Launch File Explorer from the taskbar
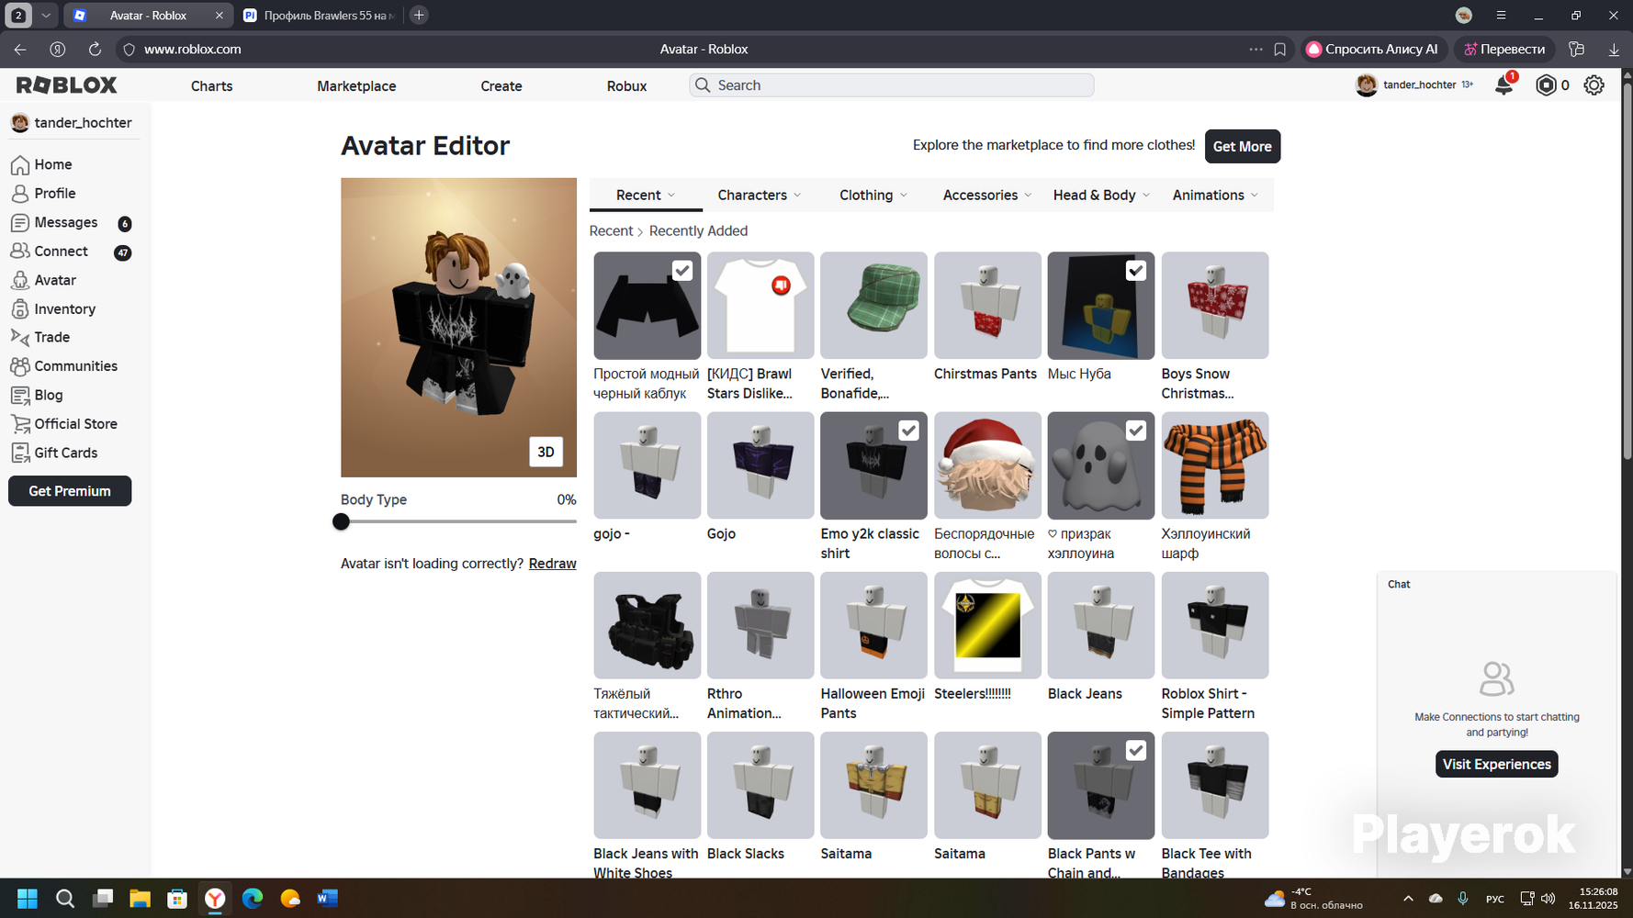The image size is (1633, 918). pyautogui.click(x=140, y=899)
